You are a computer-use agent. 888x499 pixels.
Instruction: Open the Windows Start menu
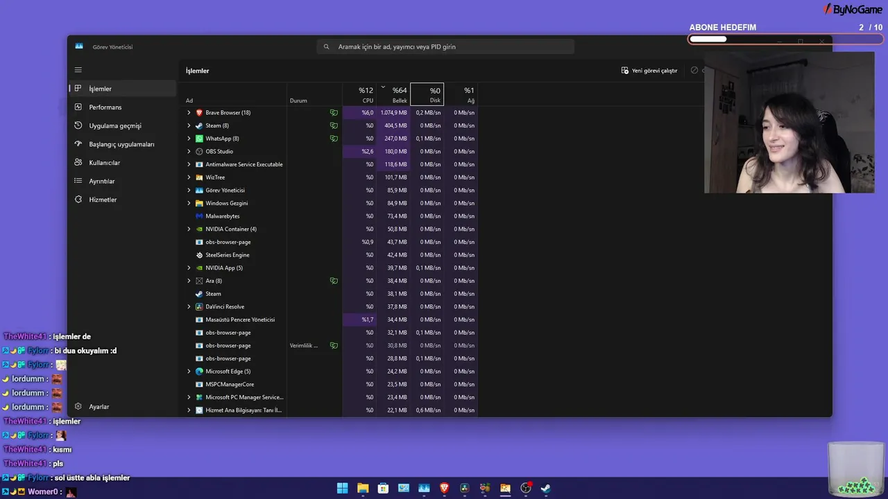coord(342,488)
